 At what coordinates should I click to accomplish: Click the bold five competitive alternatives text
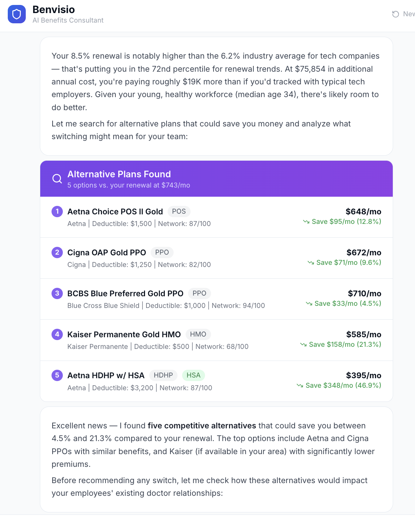pyautogui.click(x=202, y=426)
